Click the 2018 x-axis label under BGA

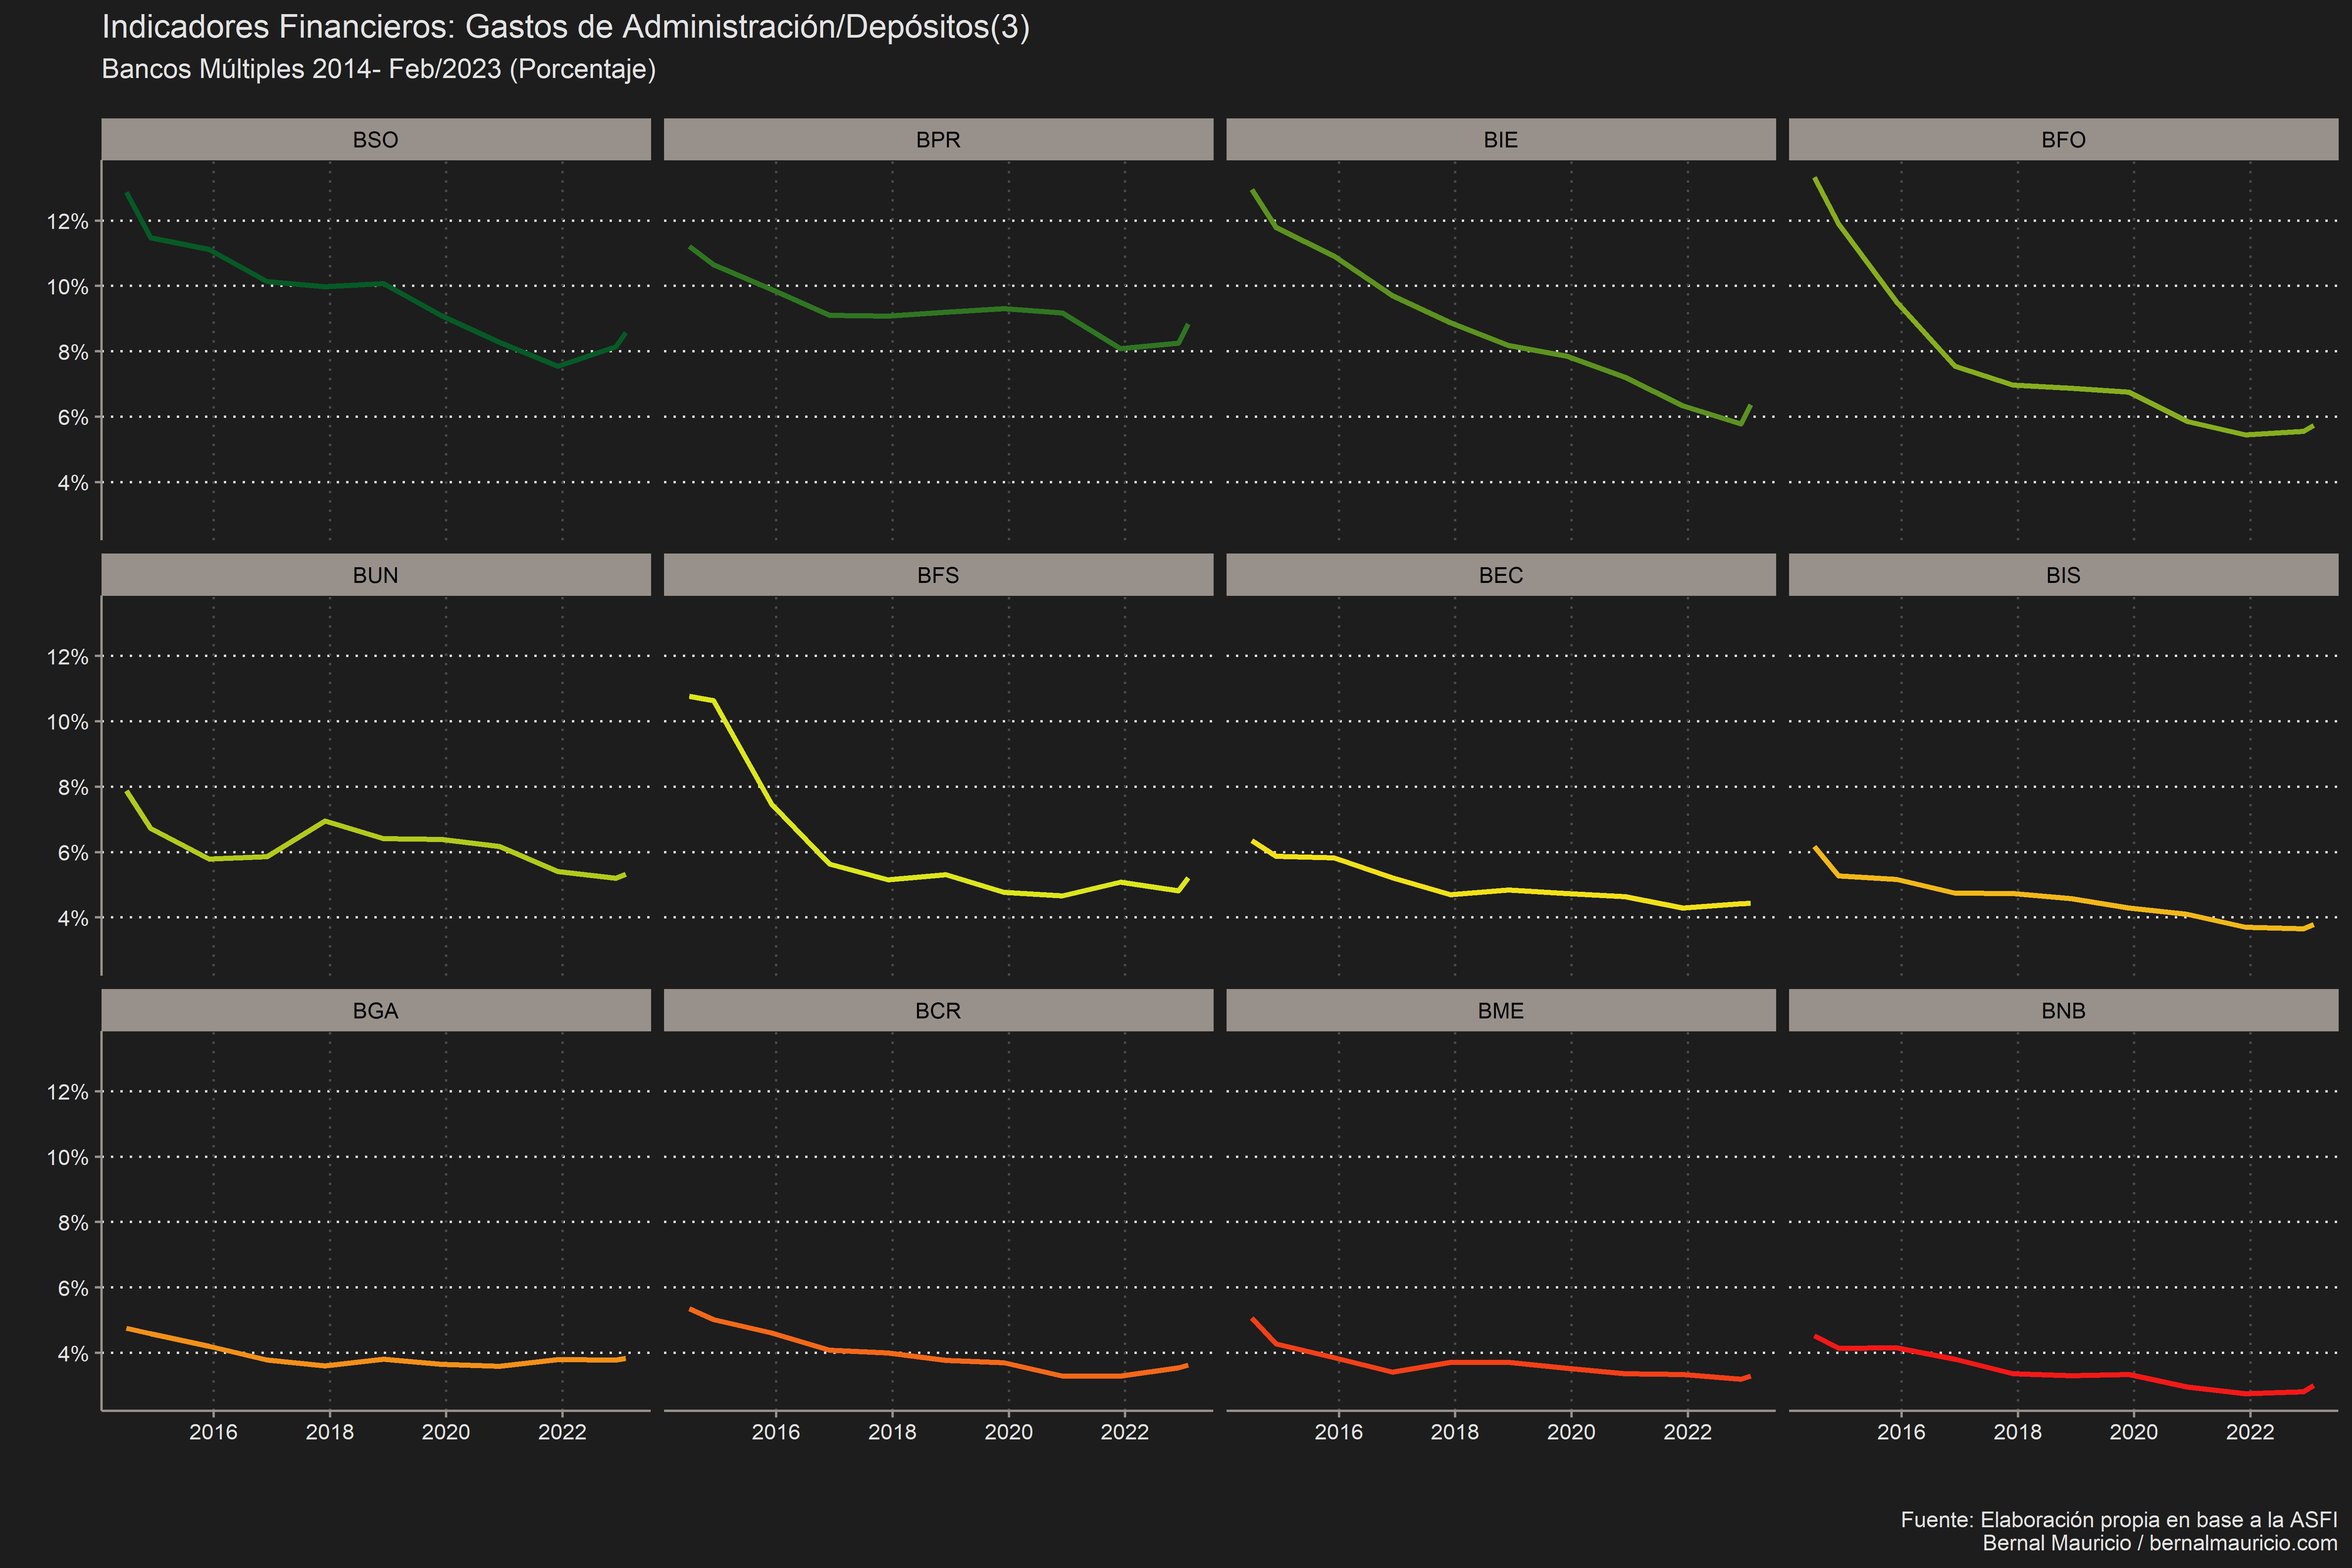[x=330, y=1432]
